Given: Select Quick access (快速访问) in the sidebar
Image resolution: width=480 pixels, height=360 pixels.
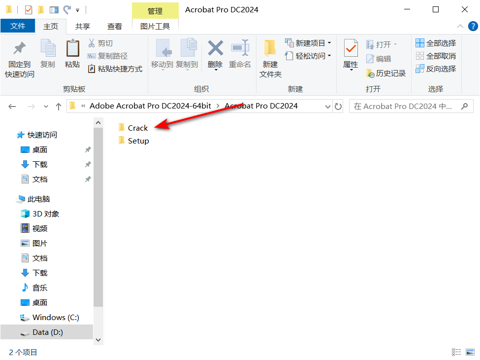Looking at the screenshot, I should (x=36, y=135).
